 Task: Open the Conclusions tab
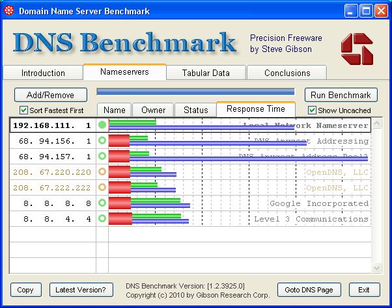(287, 73)
